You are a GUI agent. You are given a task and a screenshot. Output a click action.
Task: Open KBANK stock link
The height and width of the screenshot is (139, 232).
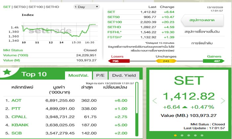(x=20, y=125)
